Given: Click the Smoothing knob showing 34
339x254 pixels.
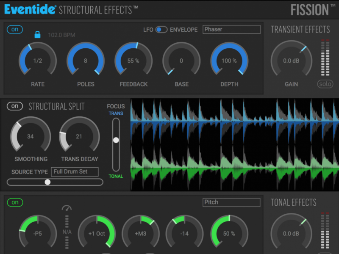Looking at the screenshot, I should 30,137.
